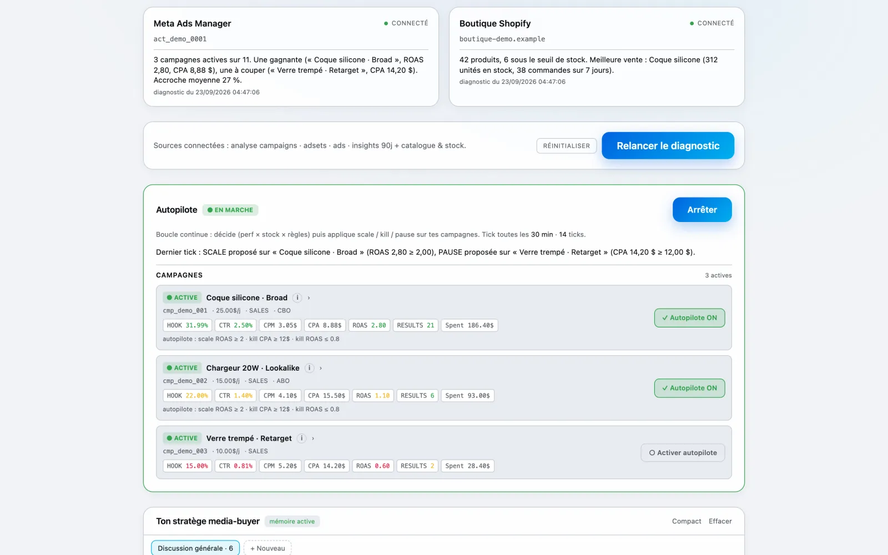Click the act_demo_0001 account ID

pos(180,39)
